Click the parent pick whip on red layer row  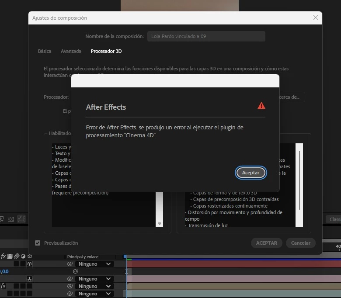[70, 264]
